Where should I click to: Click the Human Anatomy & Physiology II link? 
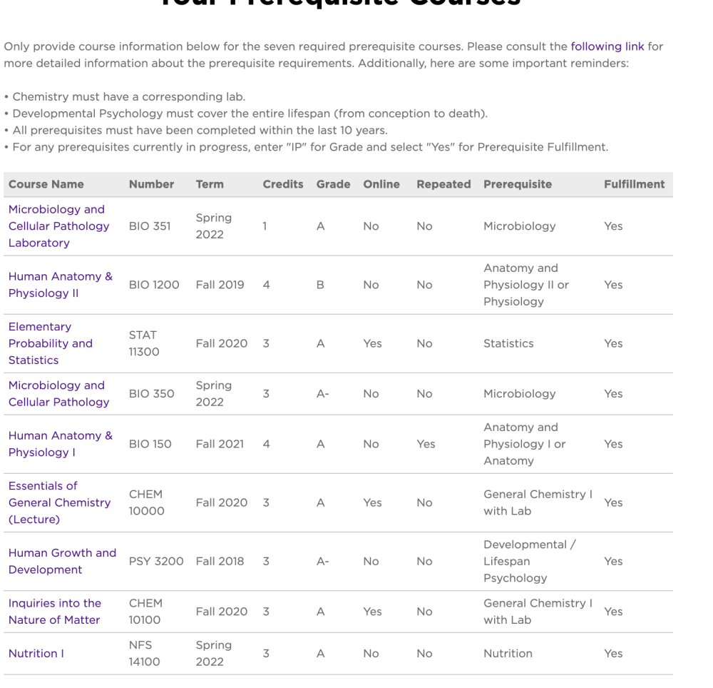click(x=60, y=285)
